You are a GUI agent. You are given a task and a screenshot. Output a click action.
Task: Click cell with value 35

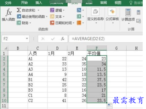point(77,64)
